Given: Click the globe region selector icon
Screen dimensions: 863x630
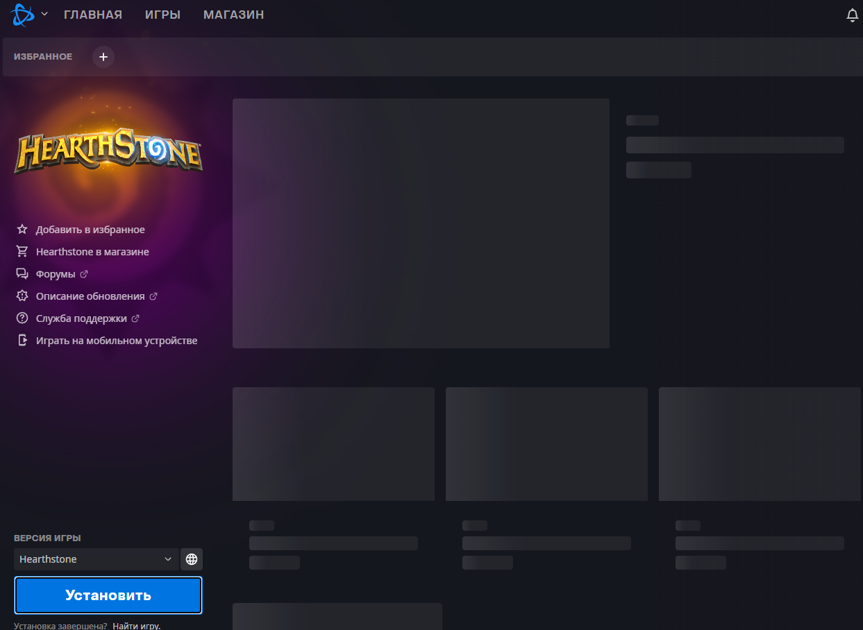Looking at the screenshot, I should coord(192,559).
